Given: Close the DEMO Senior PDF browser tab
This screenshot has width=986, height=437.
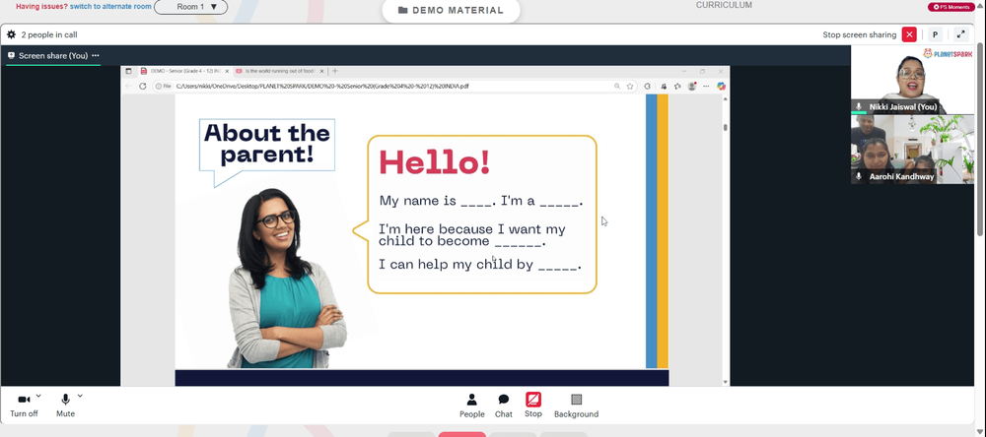Looking at the screenshot, I should pyautogui.click(x=228, y=71).
